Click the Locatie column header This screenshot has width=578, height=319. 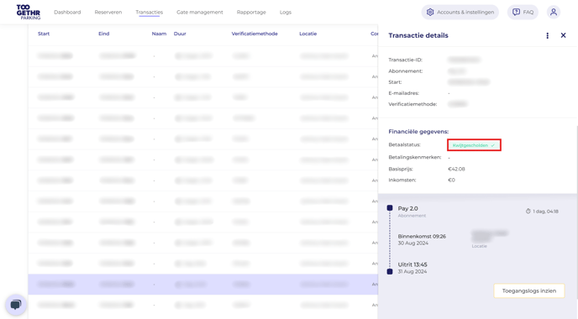click(307, 34)
